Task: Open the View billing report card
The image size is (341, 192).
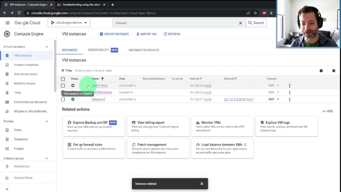Action: [158, 126]
